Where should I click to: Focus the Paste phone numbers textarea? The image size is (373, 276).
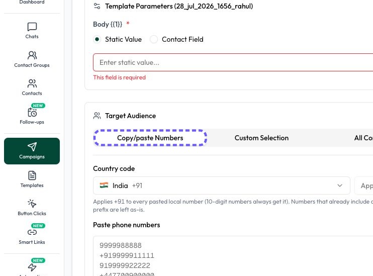point(233,256)
